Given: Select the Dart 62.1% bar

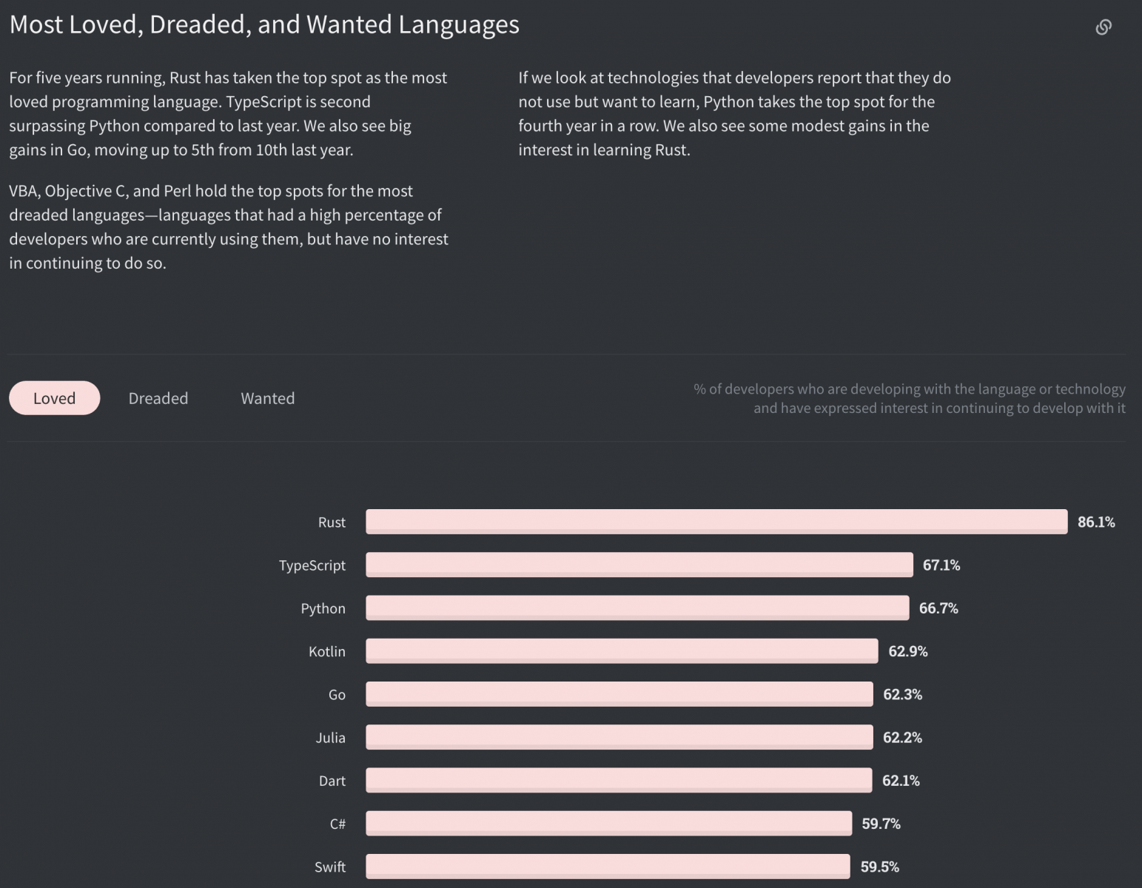Looking at the screenshot, I should pos(618,780).
